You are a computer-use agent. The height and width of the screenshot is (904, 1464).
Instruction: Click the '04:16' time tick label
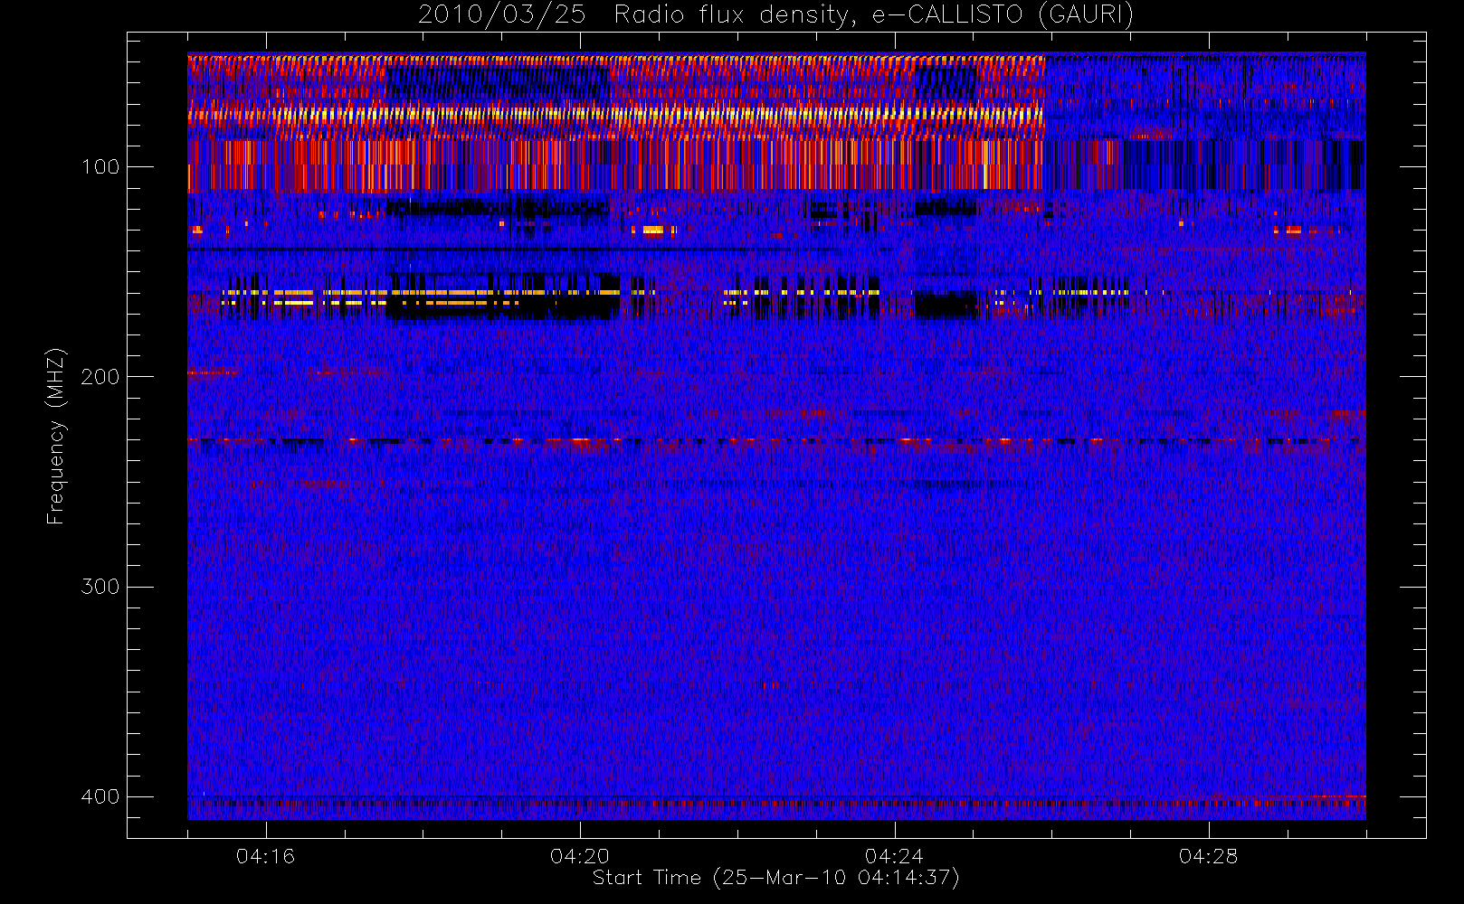[x=265, y=856]
